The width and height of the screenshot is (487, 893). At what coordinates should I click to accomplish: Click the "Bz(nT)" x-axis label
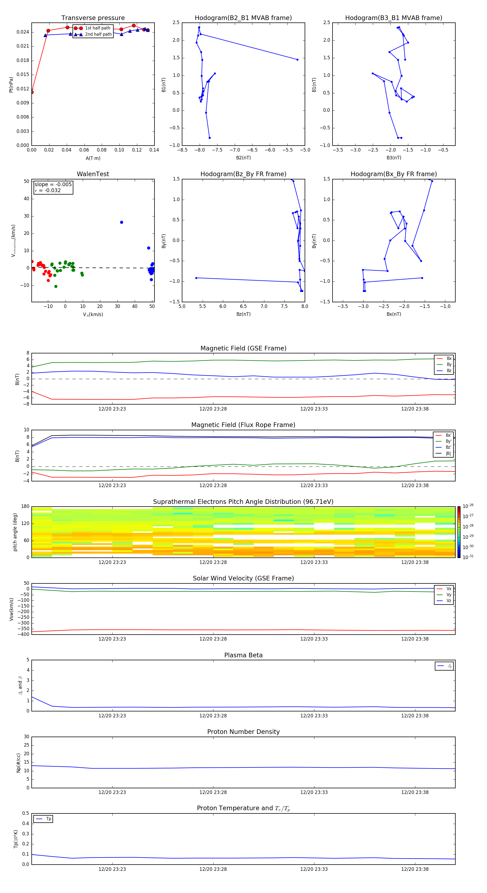pyautogui.click(x=243, y=314)
